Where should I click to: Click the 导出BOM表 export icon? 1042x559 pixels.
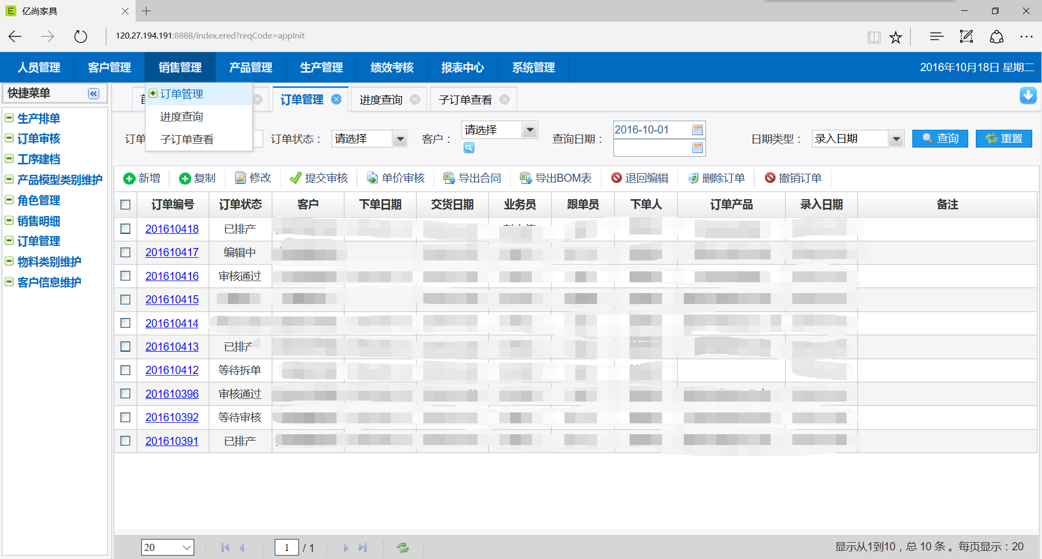(x=525, y=178)
